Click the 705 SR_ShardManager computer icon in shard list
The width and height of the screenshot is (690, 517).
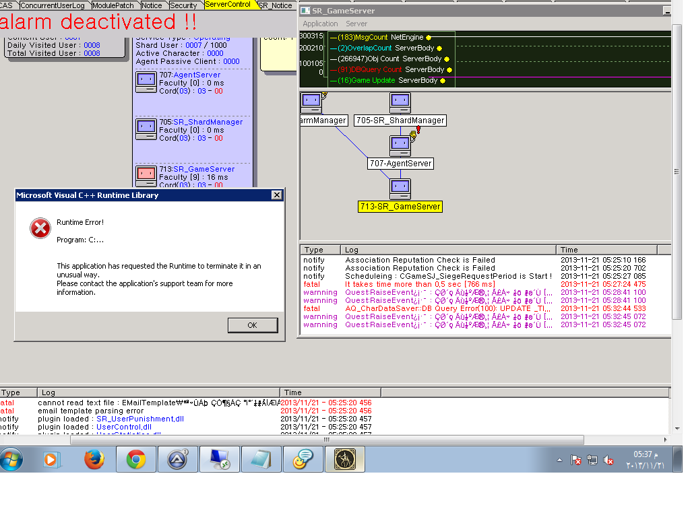(146, 129)
